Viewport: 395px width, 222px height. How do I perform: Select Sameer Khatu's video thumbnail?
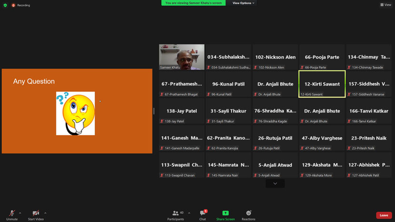[182, 57]
